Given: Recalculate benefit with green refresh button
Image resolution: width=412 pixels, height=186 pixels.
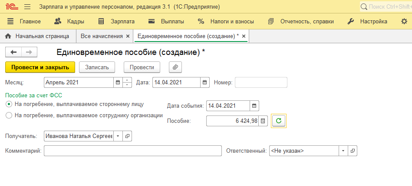Looking at the screenshot, I should tap(279, 121).
